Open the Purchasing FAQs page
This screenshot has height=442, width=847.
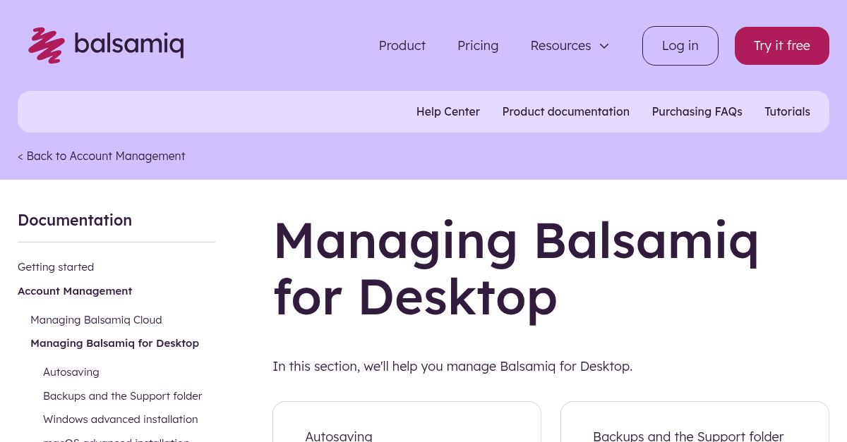697,111
